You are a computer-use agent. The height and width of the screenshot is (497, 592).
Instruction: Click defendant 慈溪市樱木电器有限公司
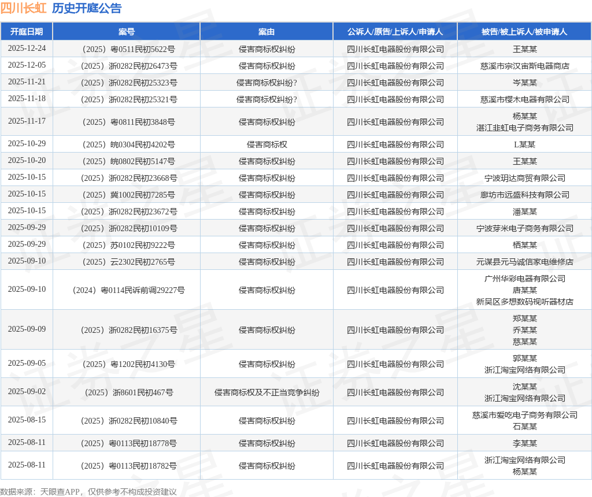525,99
